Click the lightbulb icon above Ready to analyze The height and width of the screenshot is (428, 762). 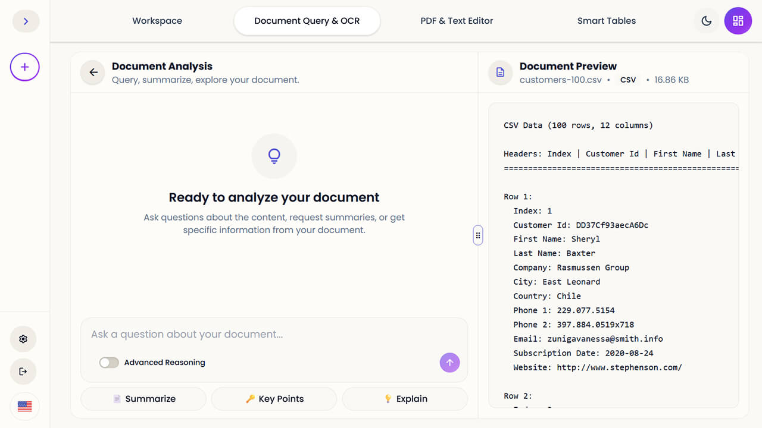(274, 156)
